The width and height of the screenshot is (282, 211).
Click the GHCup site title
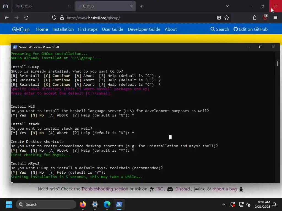click(x=21, y=29)
